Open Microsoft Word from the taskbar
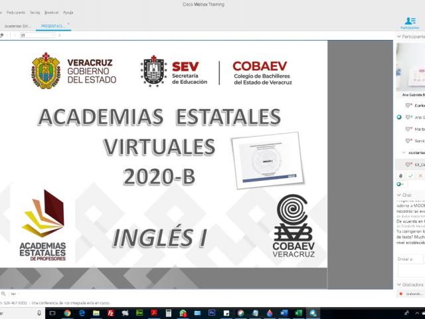The width and height of the screenshot is (425, 319). (284, 313)
